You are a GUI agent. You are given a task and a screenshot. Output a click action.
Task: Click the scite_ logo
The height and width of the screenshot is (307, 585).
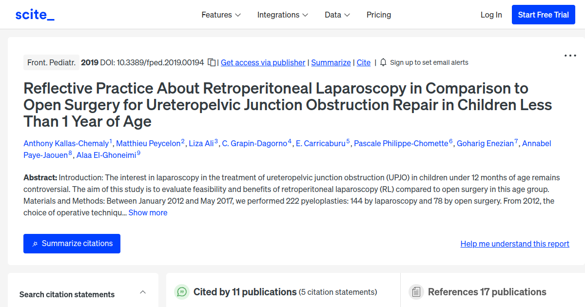point(35,15)
